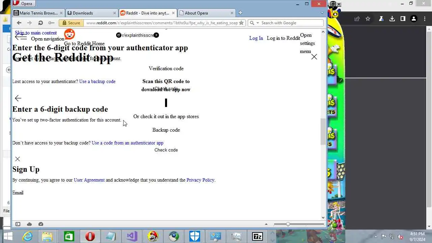Click the muted volume tray icon
This screenshot has height=243, width=432.
point(400,237)
